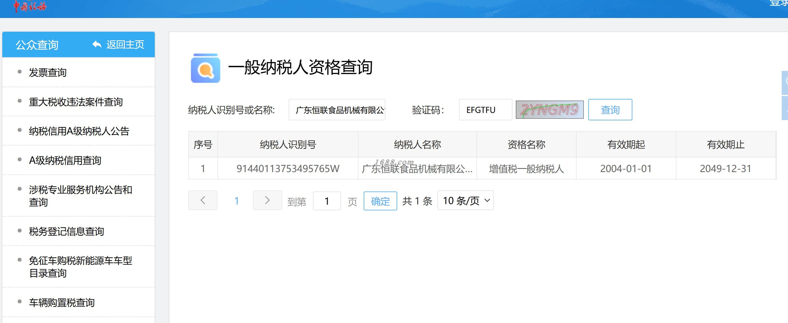Screen dimensions: 788x323
Task: Click the next page arrow
Action: (267, 200)
